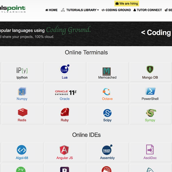Select the Mongo DB leaf icon
This screenshot has width=172, height=172.
coord(150,69)
